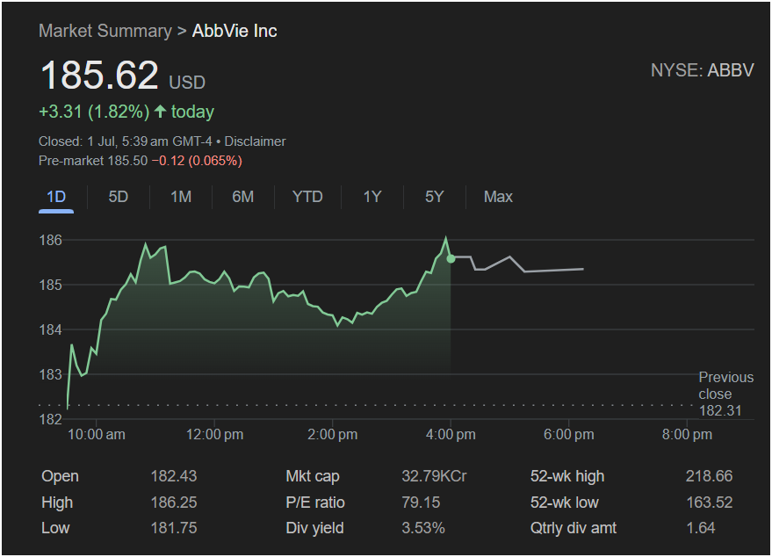Click the 52-wk low label
The height and width of the screenshot is (557, 772).
pyautogui.click(x=564, y=503)
